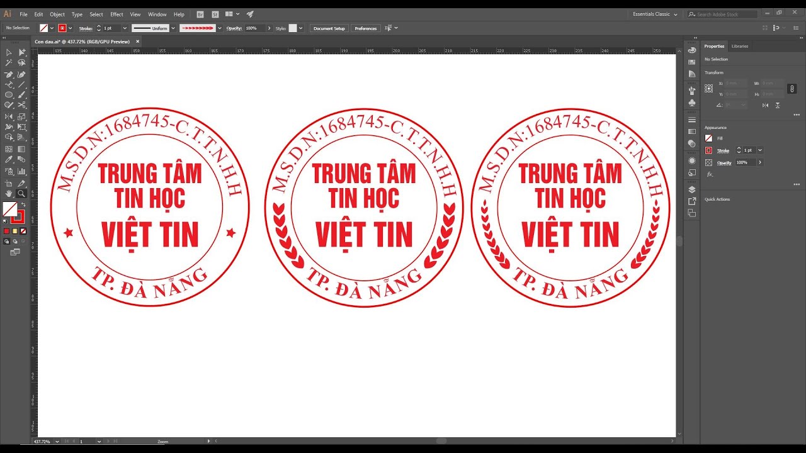Select the Scissors tool in the toolbar

22,105
